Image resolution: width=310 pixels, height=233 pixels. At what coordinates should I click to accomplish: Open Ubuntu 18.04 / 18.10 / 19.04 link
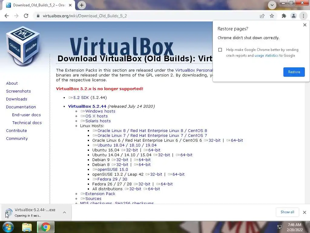tap(124, 145)
